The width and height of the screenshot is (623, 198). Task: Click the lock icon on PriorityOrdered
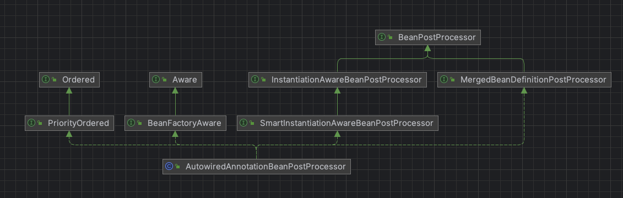click(40, 123)
